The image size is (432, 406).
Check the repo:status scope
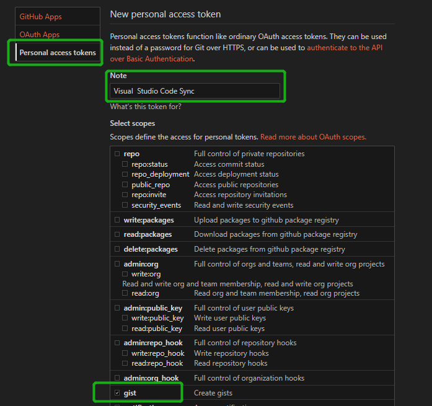(x=125, y=164)
